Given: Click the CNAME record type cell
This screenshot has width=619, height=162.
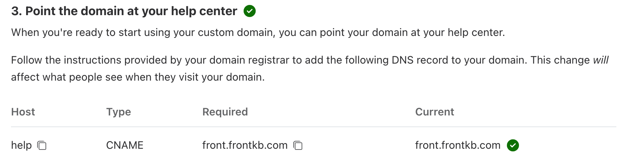Looking at the screenshot, I should coord(125,145).
